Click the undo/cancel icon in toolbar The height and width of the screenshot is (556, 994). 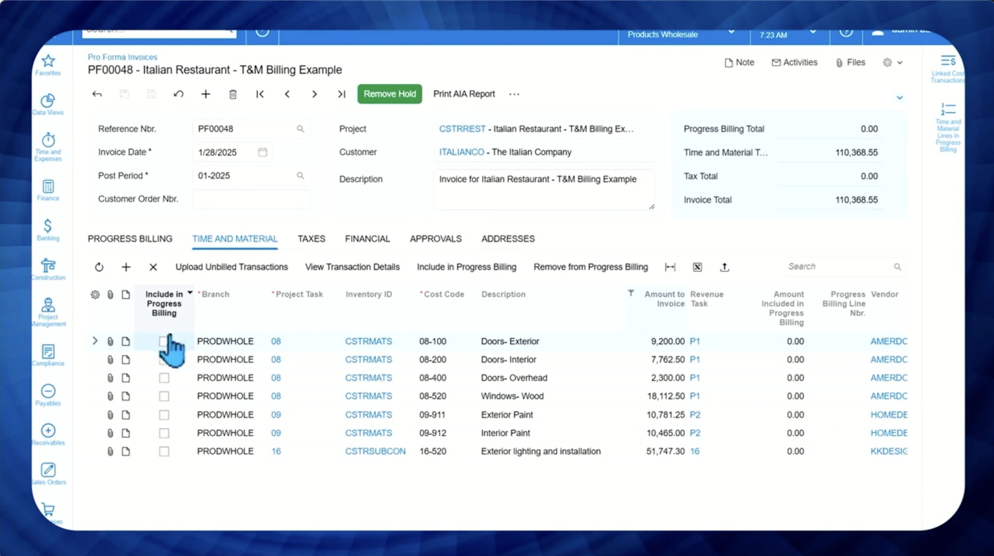178,94
